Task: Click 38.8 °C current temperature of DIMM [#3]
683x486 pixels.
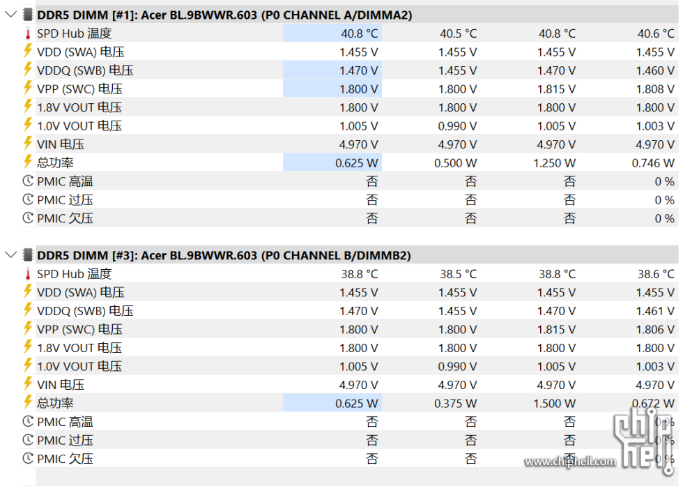Action: pos(360,274)
